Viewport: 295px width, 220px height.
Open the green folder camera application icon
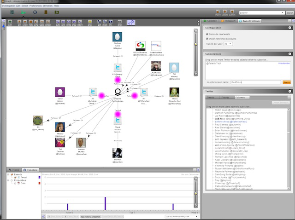[x=57, y=12]
